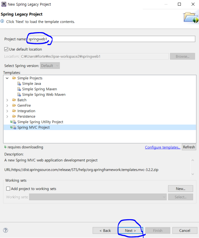The width and height of the screenshot is (199, 238).
Task: Enable Add project to working sets
Action: [8, 189]
